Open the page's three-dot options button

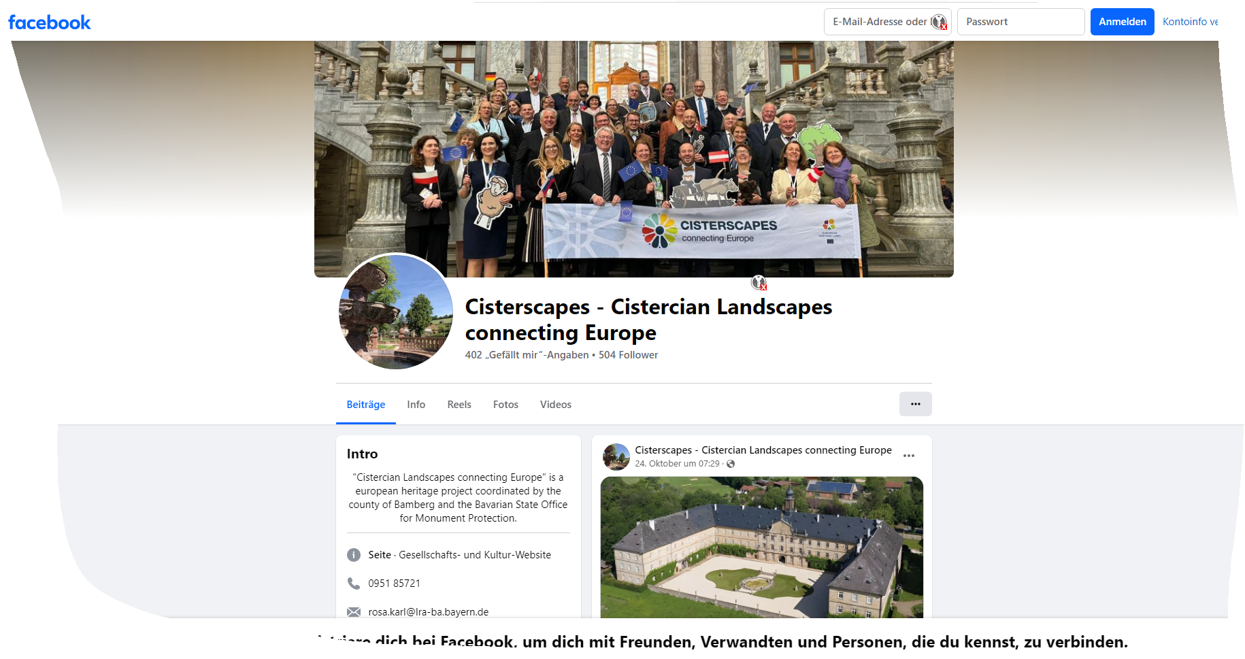(915, 404)
